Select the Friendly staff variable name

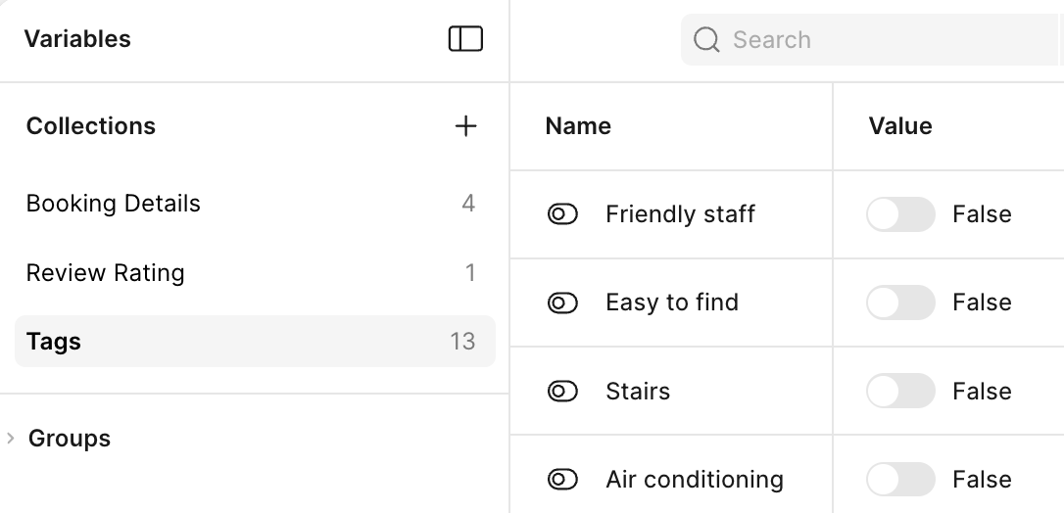[680, 214]
